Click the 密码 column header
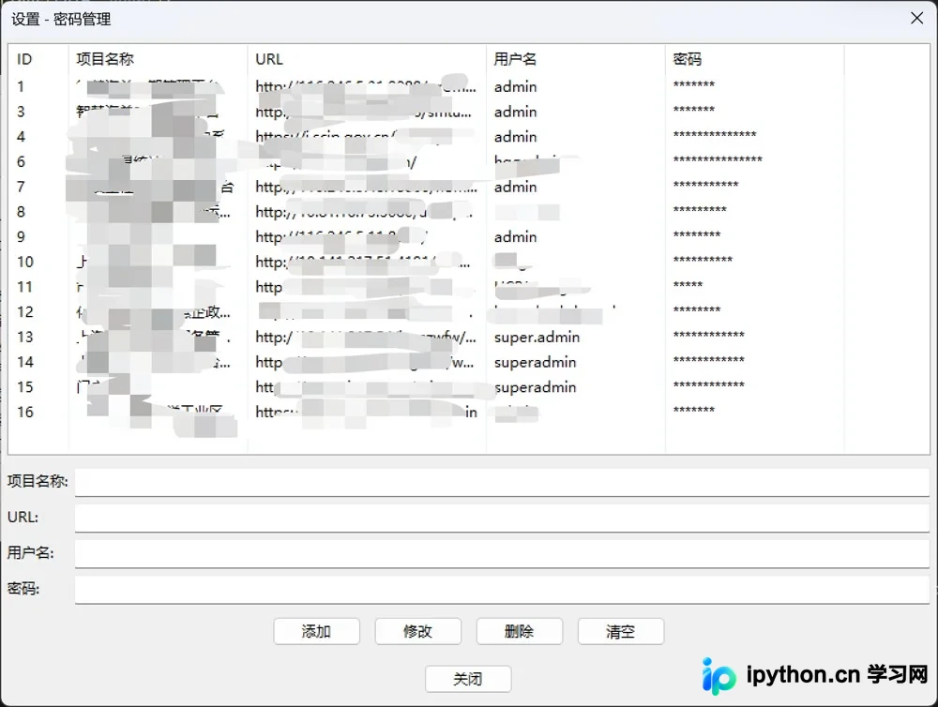 (x=754, y=59)
